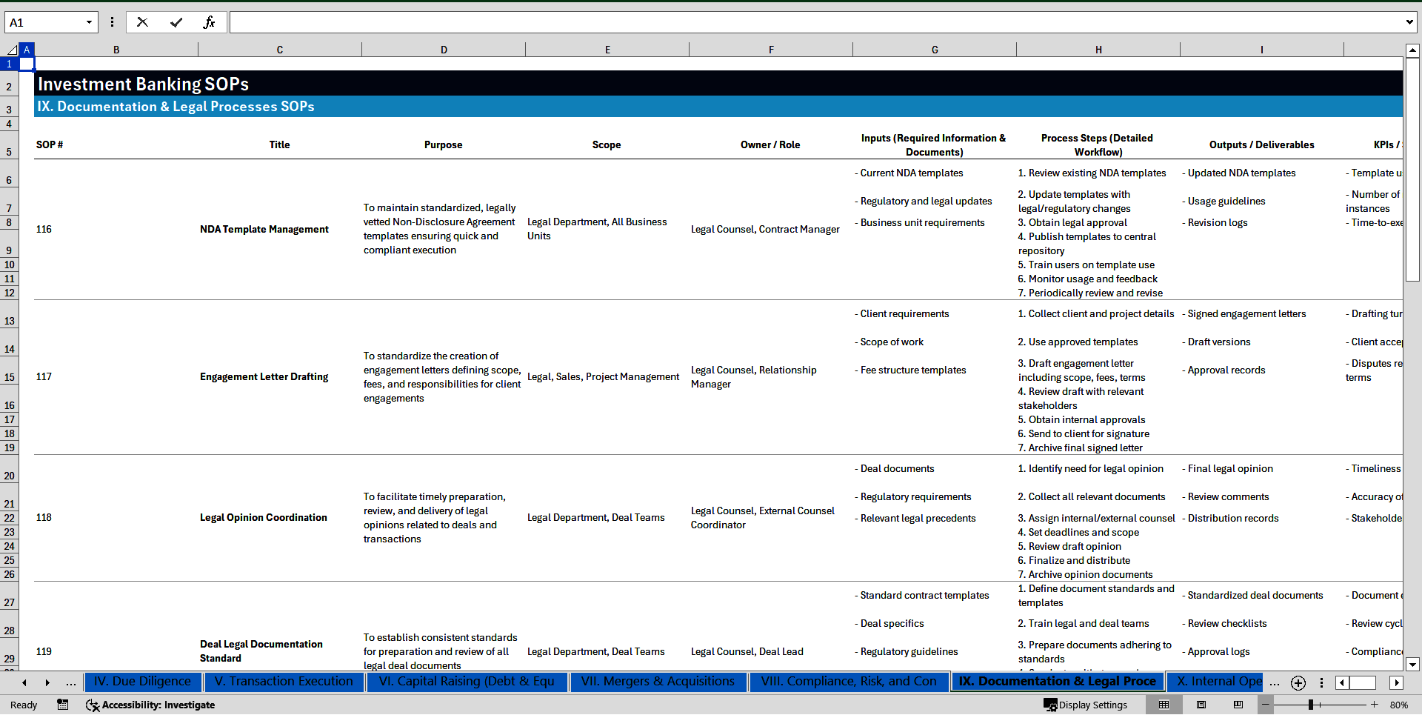
Task: Add a new sheet with plus icon
Action: pos(1298,682)
